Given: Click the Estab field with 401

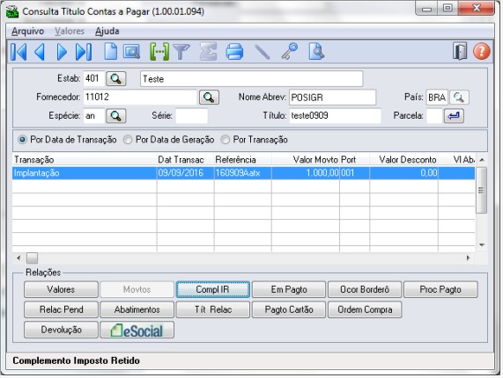Looking at the screenshot, I should (93, 79).
